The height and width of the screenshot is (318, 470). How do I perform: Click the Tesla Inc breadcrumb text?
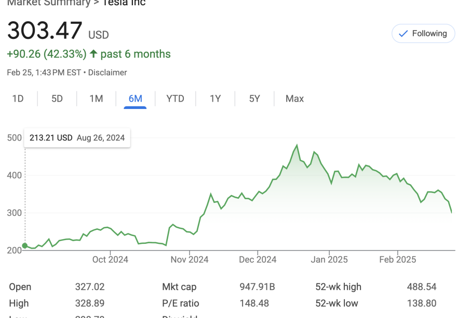pyautogui.click(x=124, y=3)
